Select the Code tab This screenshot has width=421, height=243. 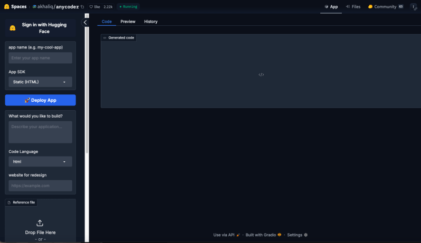[107, 22]
